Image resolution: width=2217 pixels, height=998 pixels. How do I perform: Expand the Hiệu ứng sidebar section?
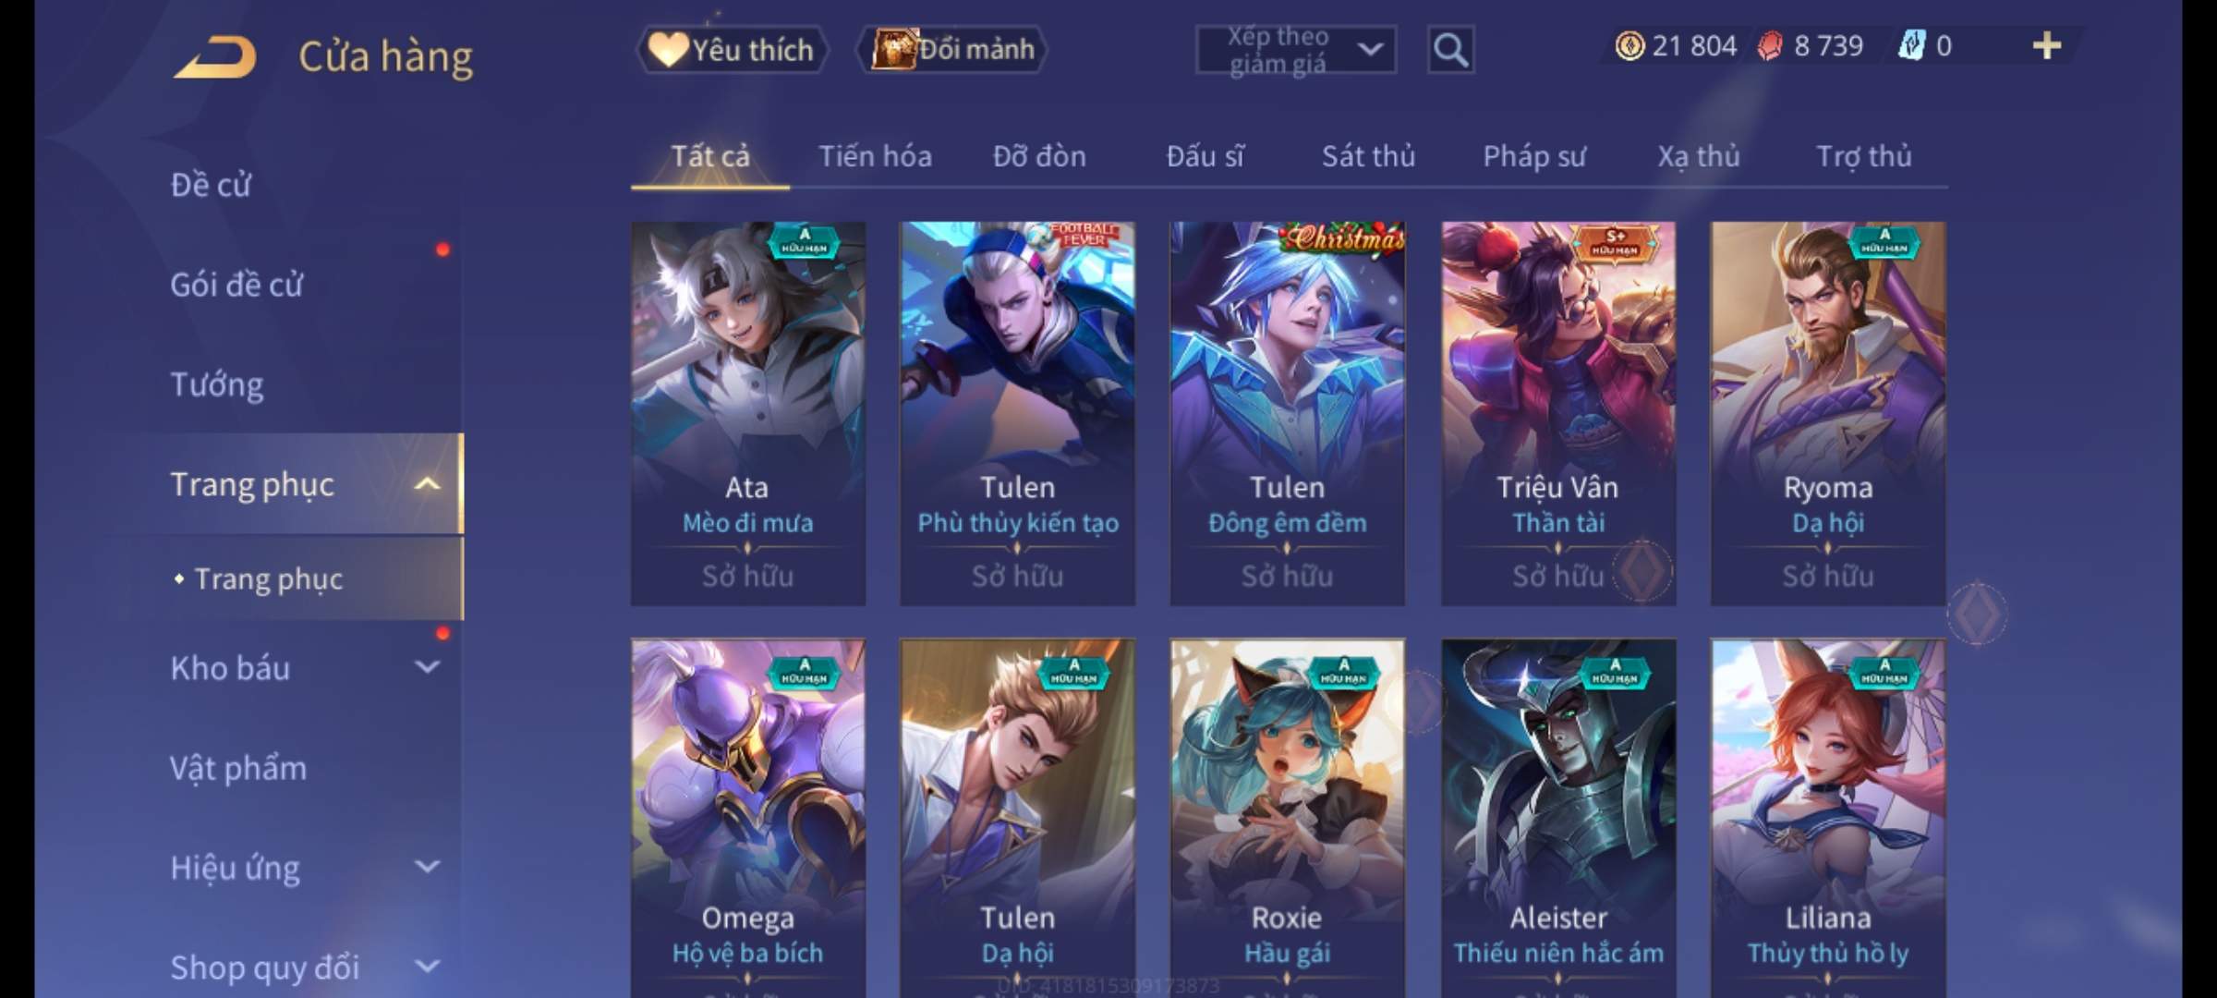pos(427,867)
